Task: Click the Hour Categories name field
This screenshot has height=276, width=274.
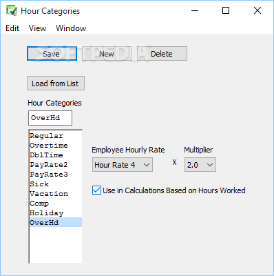Action: [x=50, y=118]
